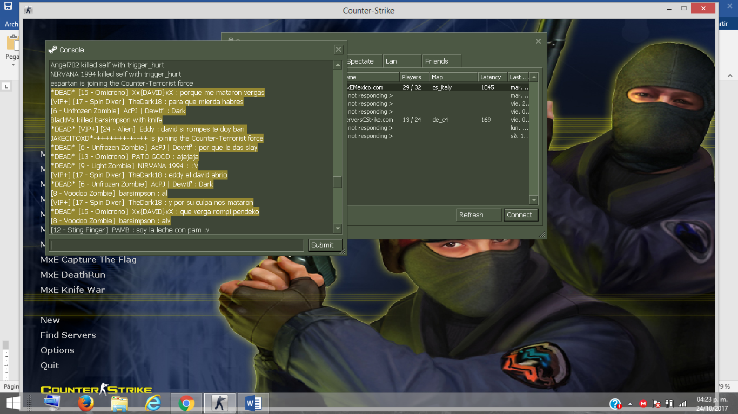Click the Refresh button
738x414 pixels.
tap(479, 215)
